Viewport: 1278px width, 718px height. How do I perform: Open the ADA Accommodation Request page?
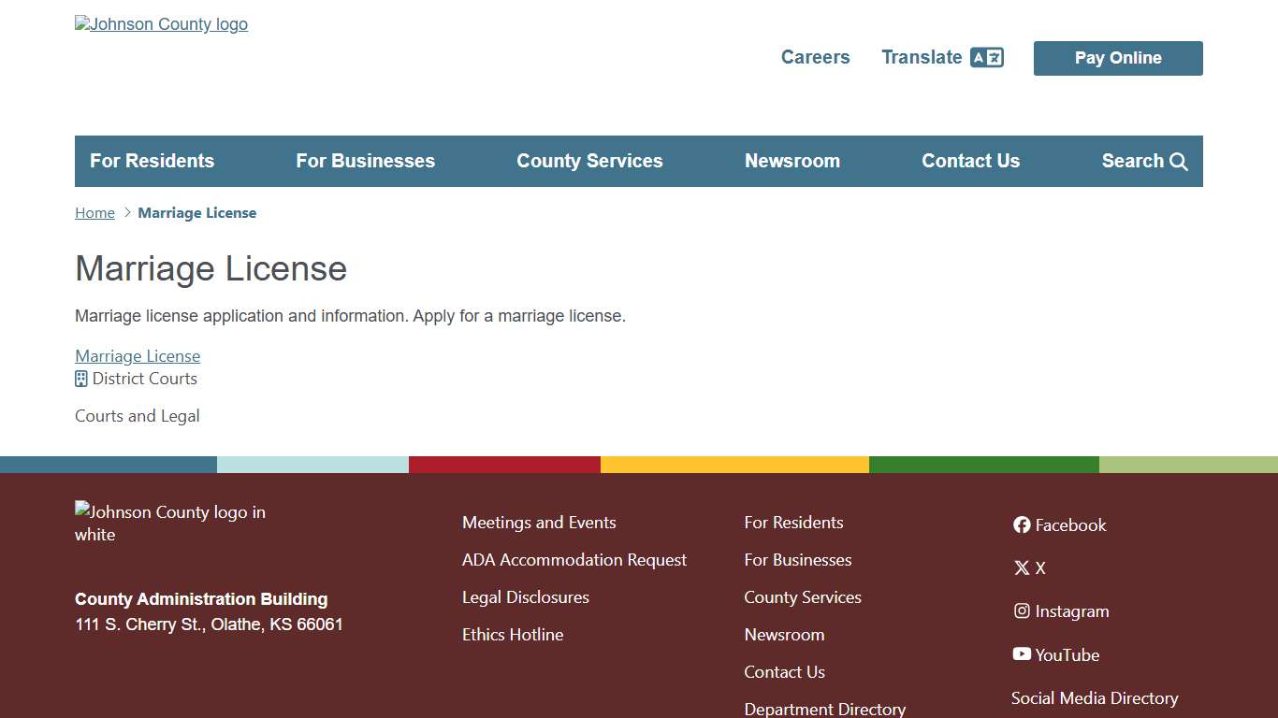[574, 559]
